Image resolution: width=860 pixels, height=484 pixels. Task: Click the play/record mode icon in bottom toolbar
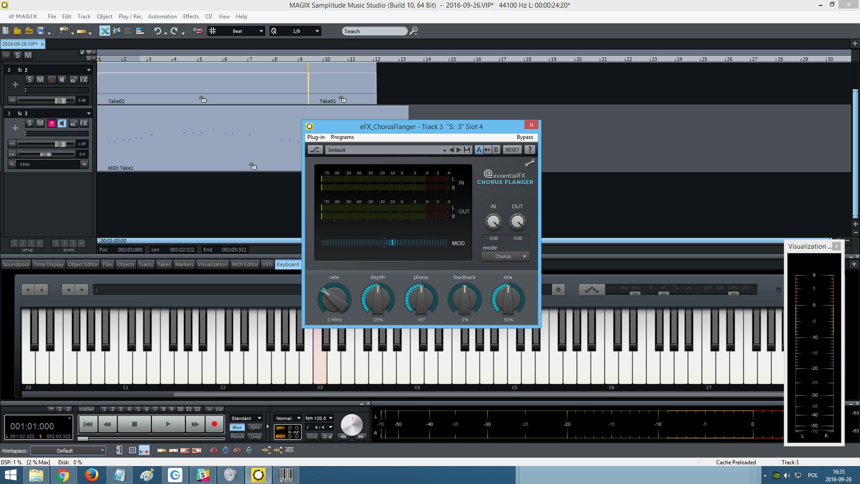(x=144, y=450)
